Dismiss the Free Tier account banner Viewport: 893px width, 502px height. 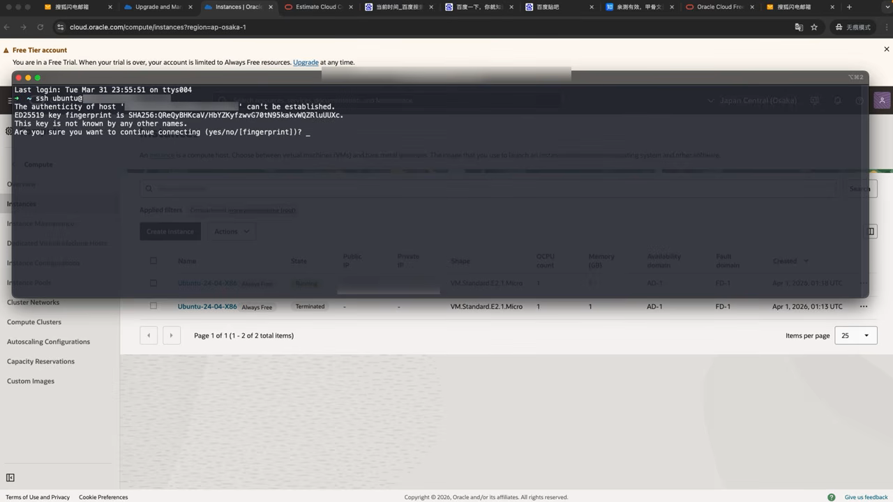[x=887, y=50]
